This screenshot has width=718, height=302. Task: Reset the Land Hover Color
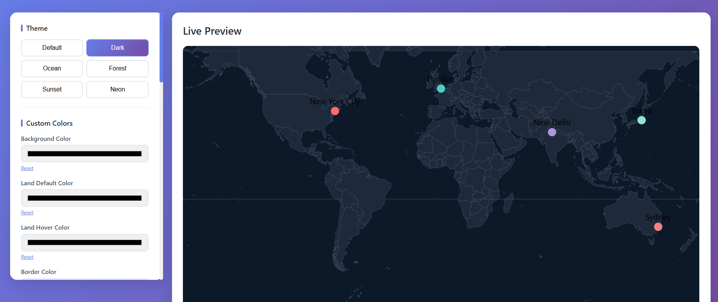pos(27,257)
